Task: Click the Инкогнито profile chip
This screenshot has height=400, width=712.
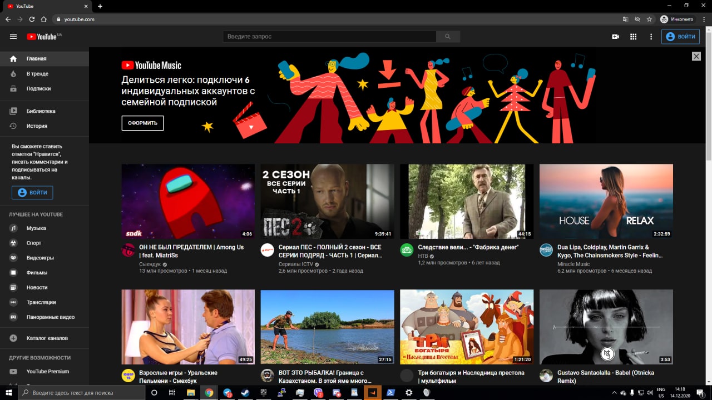Action: tap(677, 19)
